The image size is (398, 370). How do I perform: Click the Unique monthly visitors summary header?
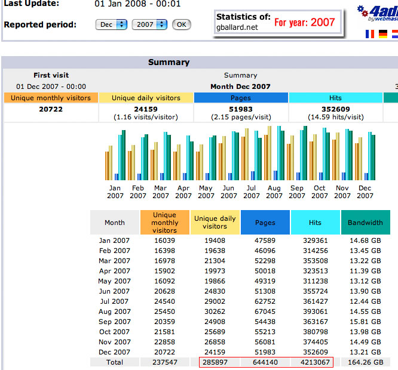pos(51,98)
